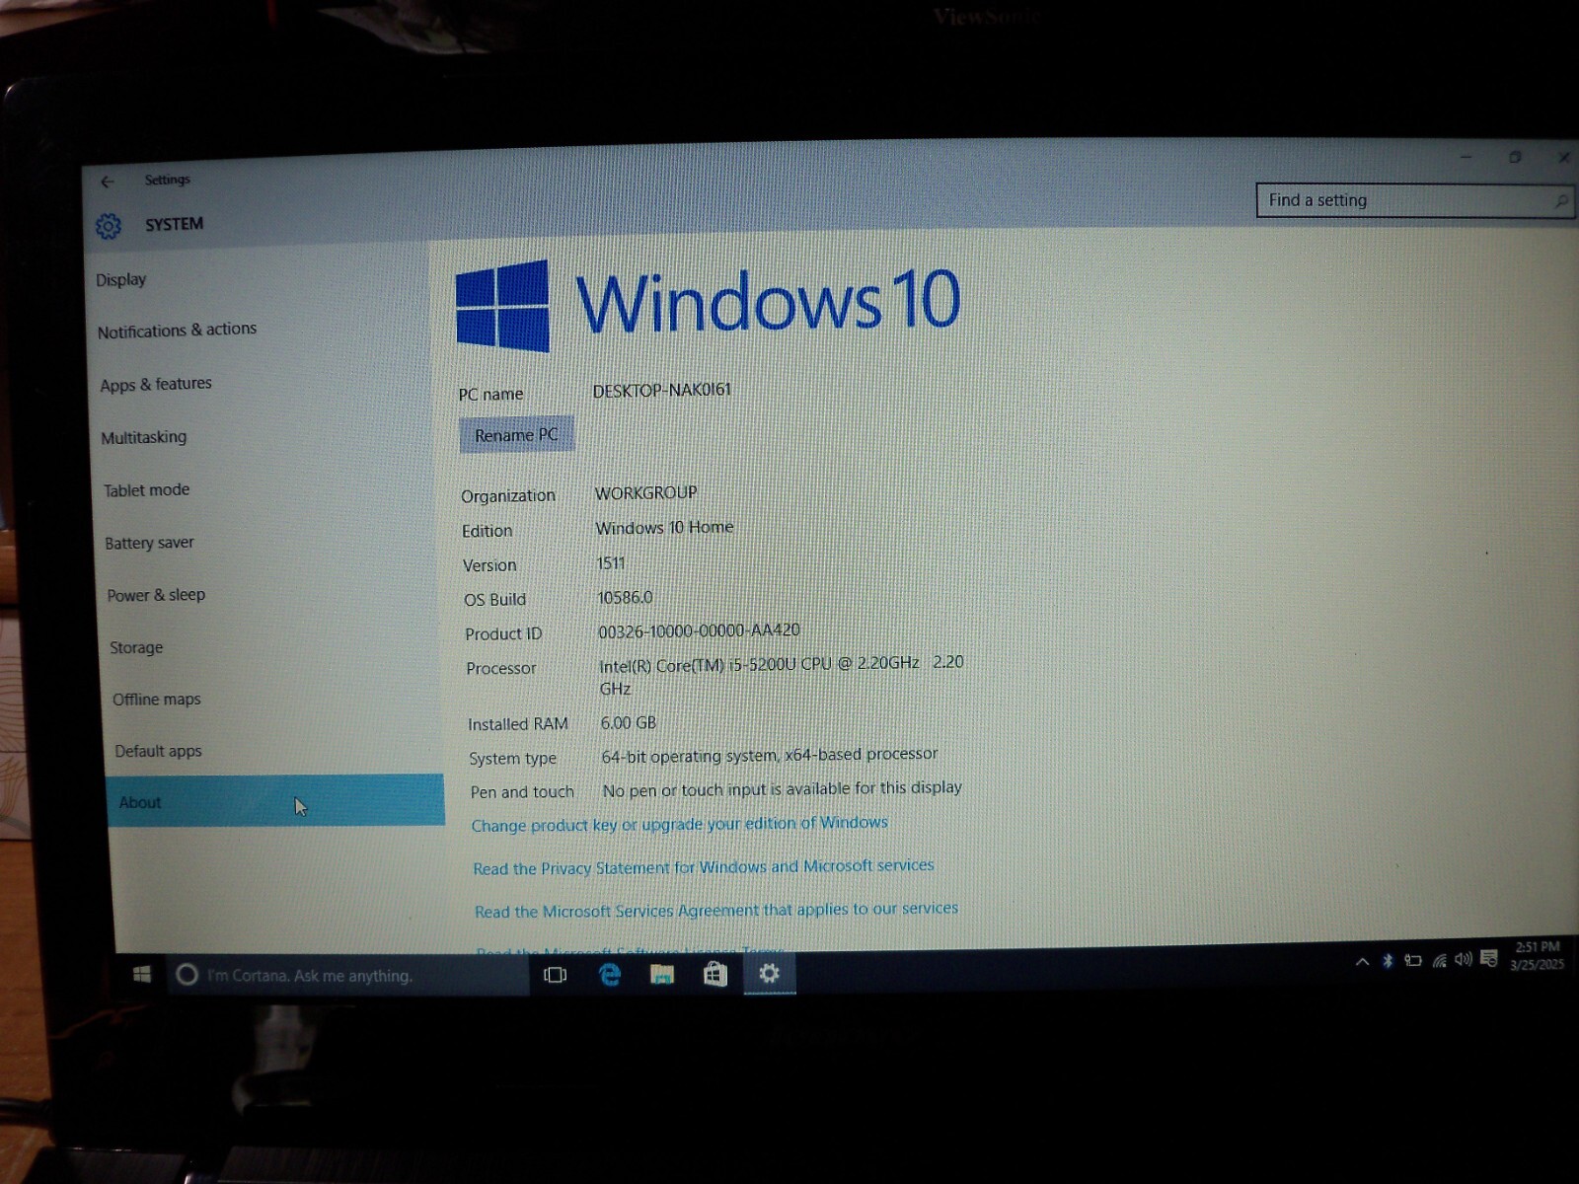Screen dimensions: 1579x1184
Task: Click the No pen or touch input text
Action: click(782, 789)
